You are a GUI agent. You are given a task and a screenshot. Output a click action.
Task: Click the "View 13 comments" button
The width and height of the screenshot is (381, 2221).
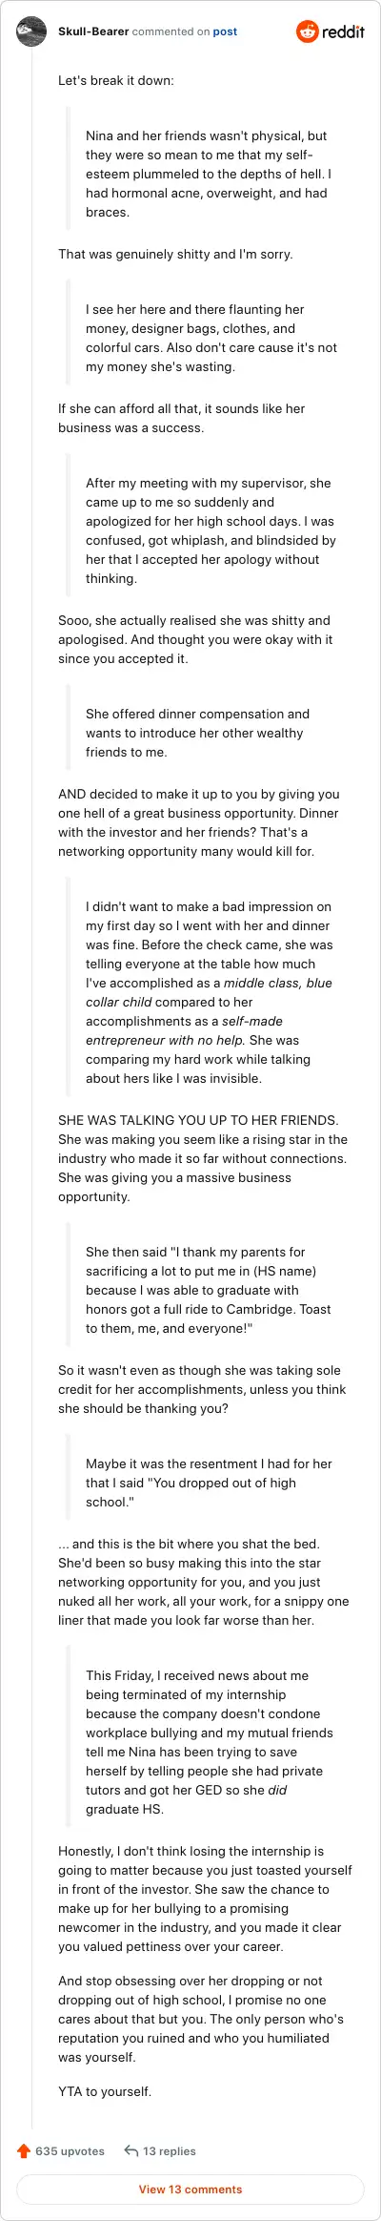coord(190,2190)
